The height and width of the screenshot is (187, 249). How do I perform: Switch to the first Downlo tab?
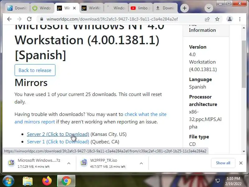(17, 8)
